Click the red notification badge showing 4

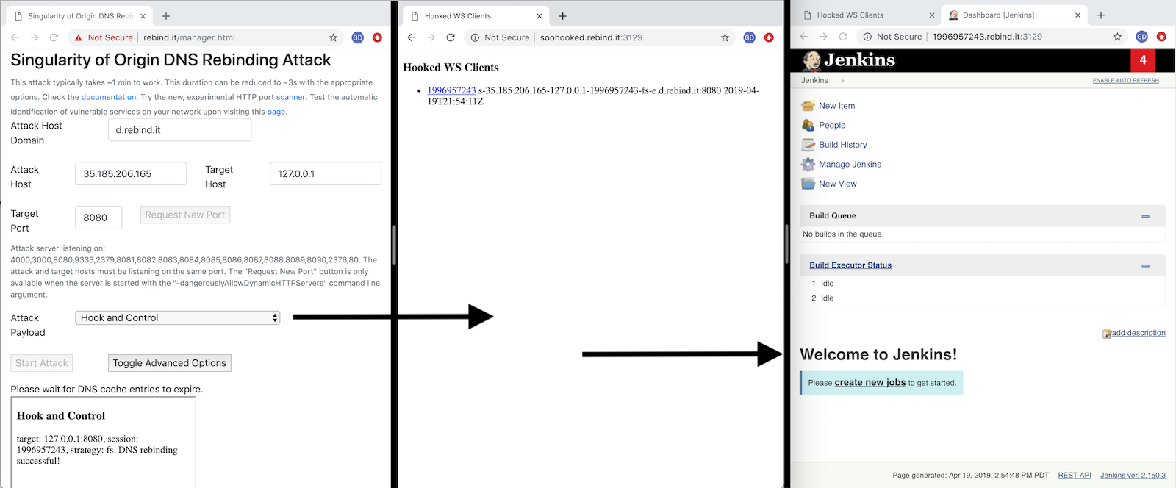pyautogui.click(x=1143, y=60)
